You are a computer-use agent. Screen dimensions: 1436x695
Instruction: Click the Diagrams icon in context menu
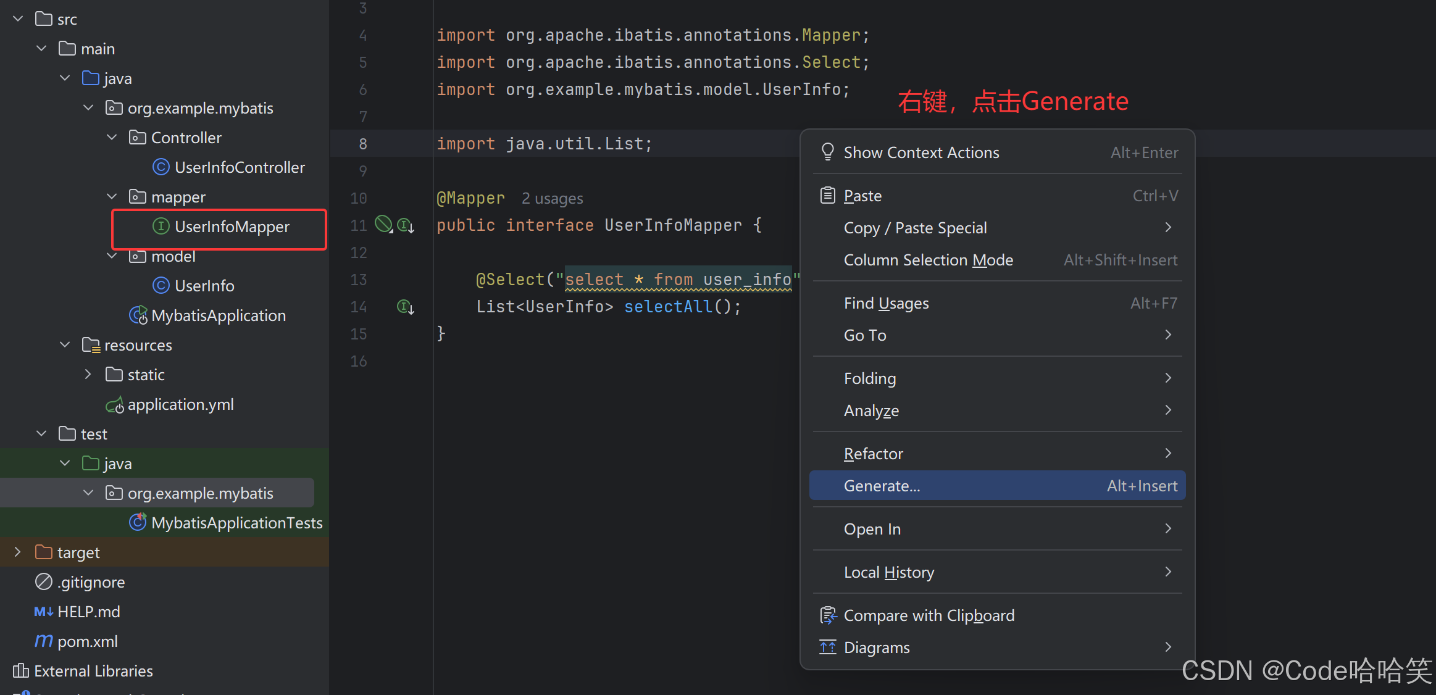click(827, 647)
